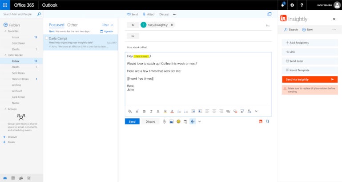Remove hyperlink from text
This screenshot has height=182, width=342.
point(235,112)
